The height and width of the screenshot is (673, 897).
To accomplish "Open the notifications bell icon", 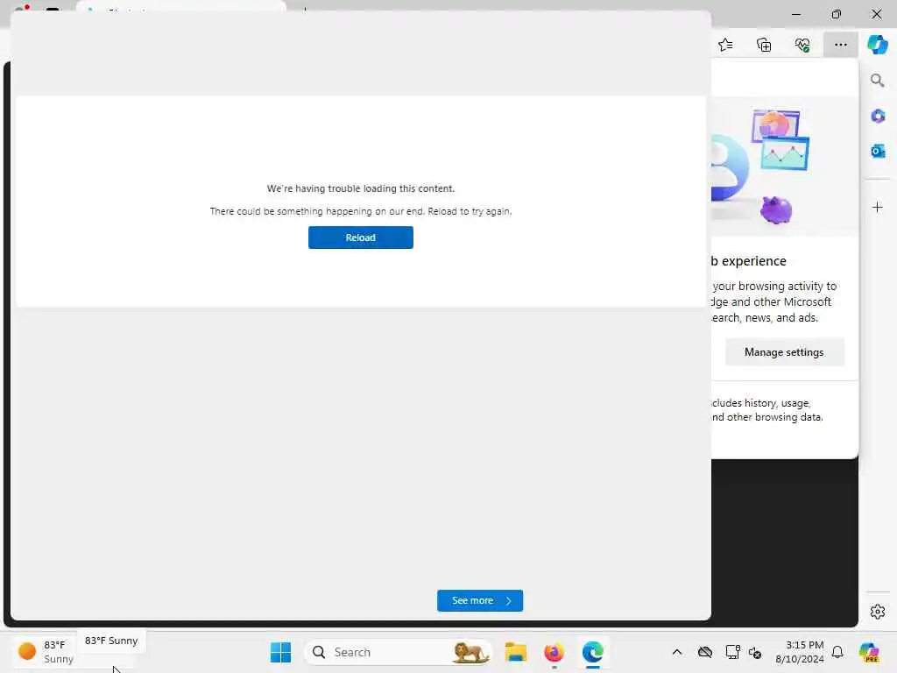I will (837, 652).
